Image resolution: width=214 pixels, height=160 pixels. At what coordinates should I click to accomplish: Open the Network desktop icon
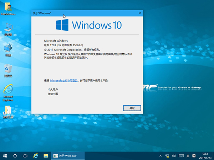point(8,50)
